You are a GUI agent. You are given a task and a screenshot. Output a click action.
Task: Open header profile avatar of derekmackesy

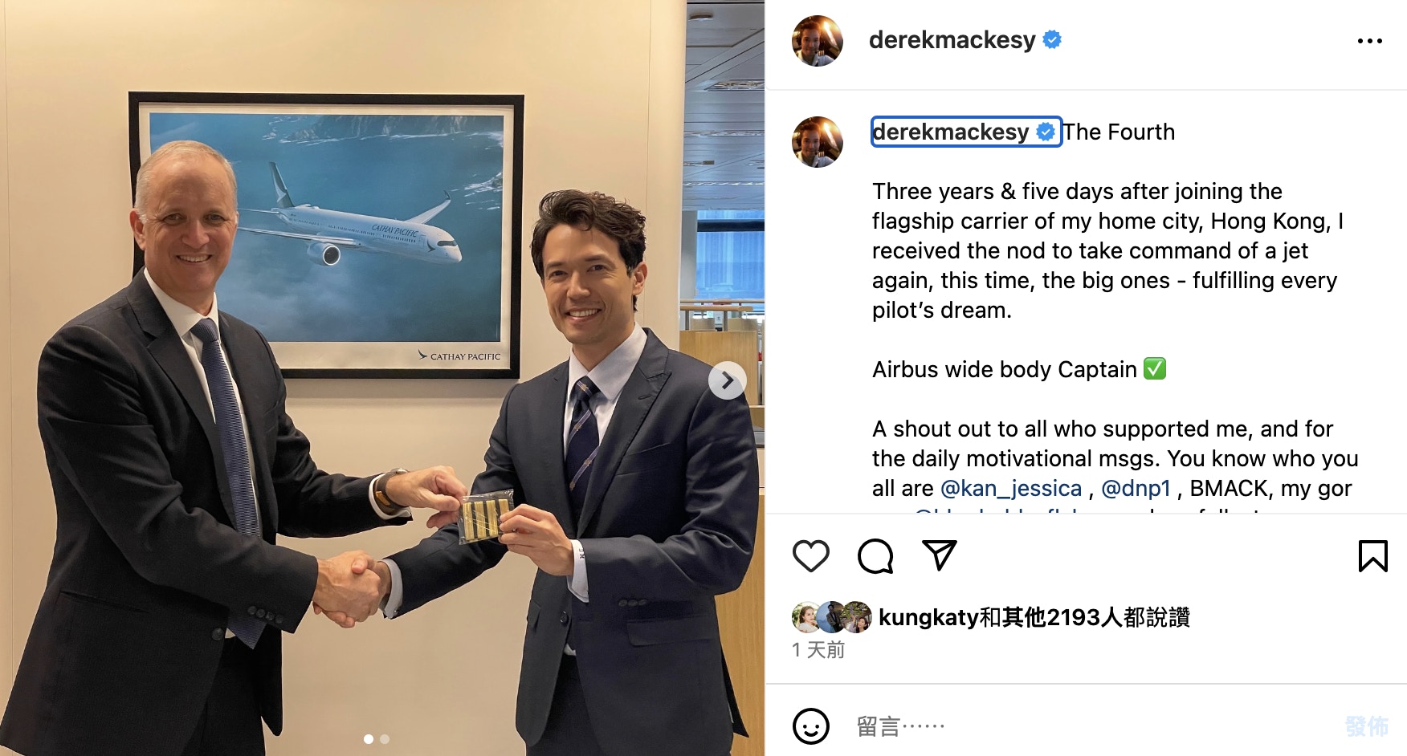pos(818,41)
